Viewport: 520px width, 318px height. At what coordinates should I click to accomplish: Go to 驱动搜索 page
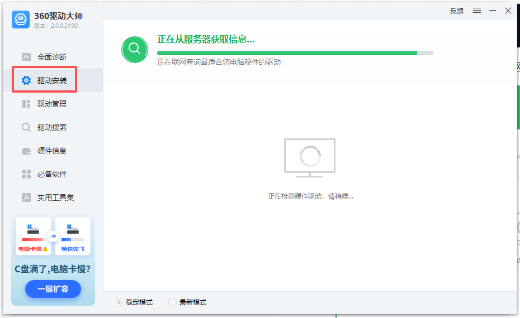(53, 127)
